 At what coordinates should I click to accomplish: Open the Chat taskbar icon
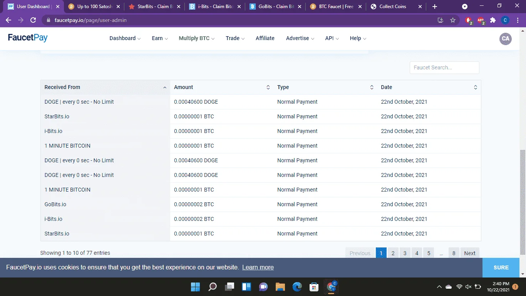pyautogui.click(x=263, y=287)
